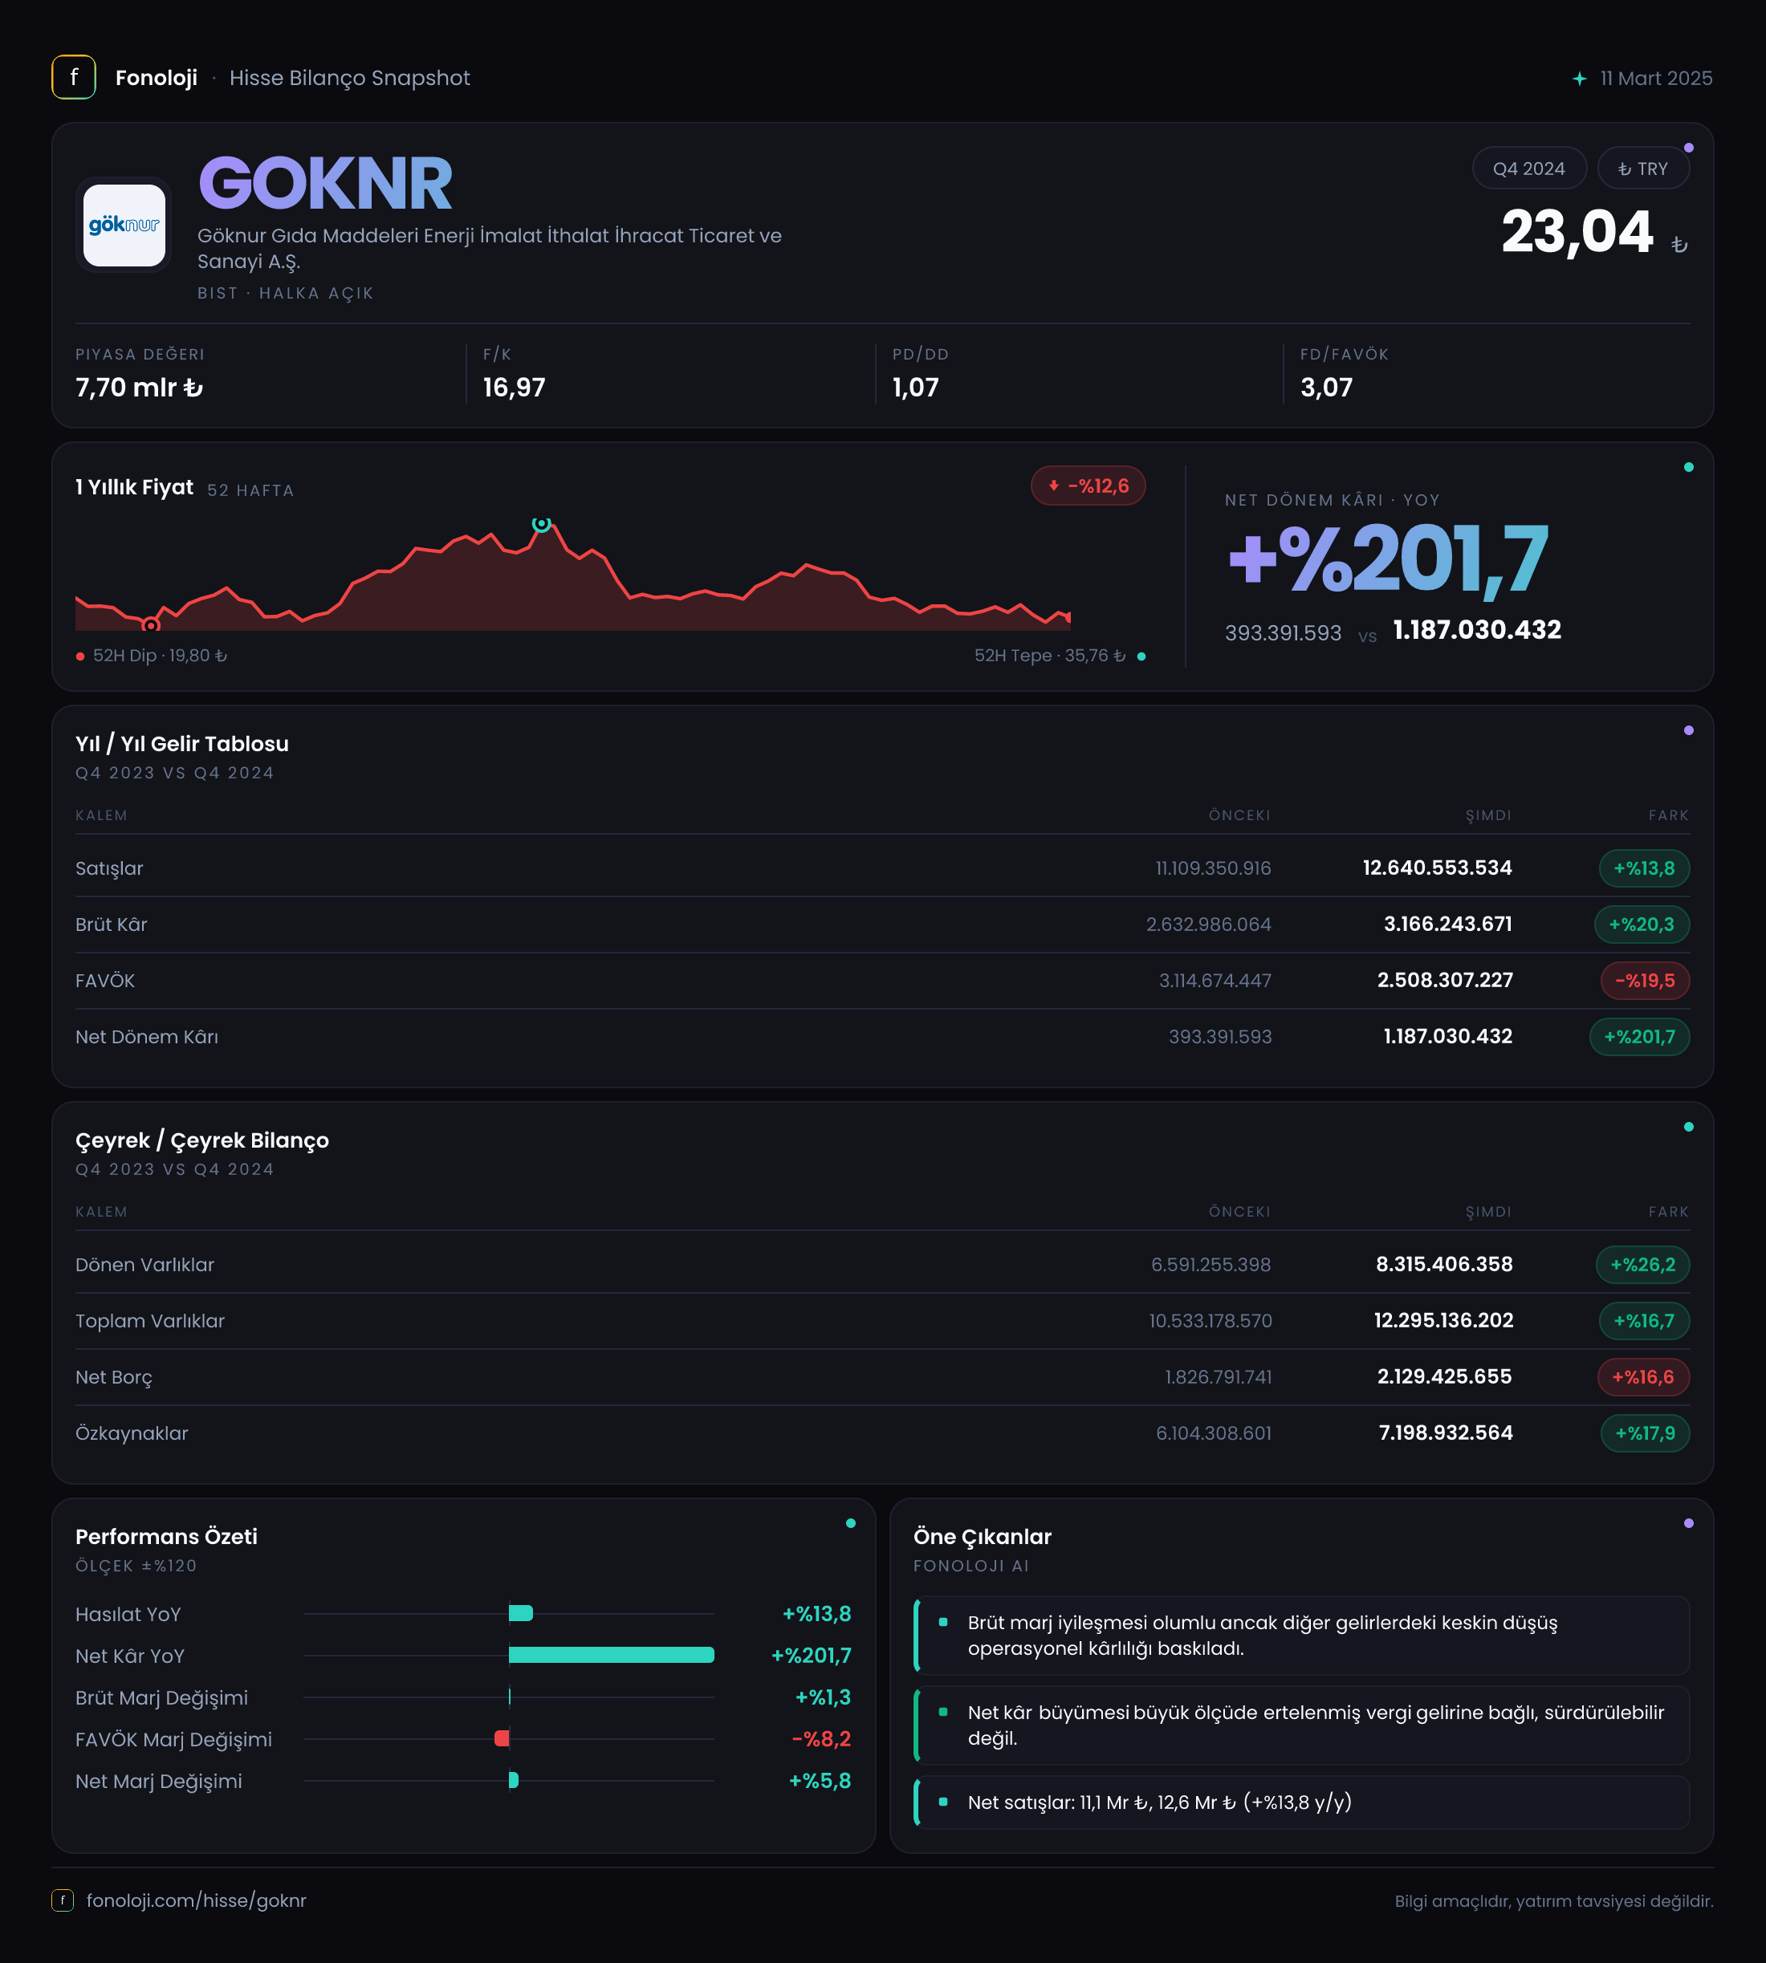Click the Fonoloji logo icon in header
This screenshot has width=1766, height=1963.
[x=74, y=78]
